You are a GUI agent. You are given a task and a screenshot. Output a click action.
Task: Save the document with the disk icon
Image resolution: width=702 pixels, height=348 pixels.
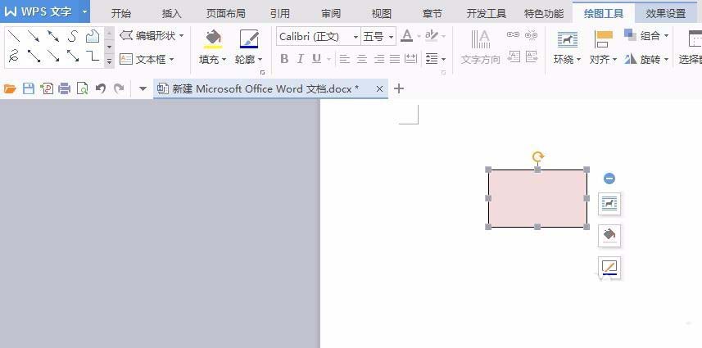tap(29, 88)
